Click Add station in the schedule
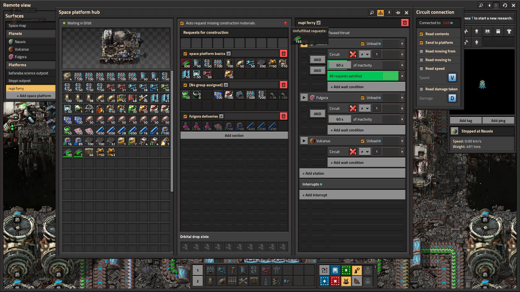 [352, 173]
